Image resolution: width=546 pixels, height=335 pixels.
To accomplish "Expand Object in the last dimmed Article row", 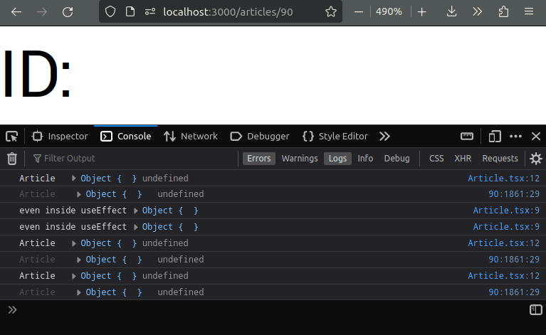I will click(79, 292).
